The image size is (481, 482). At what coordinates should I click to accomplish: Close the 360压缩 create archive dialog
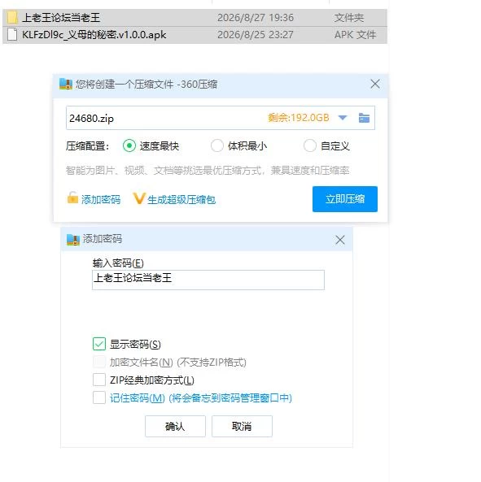coord(375,84)
